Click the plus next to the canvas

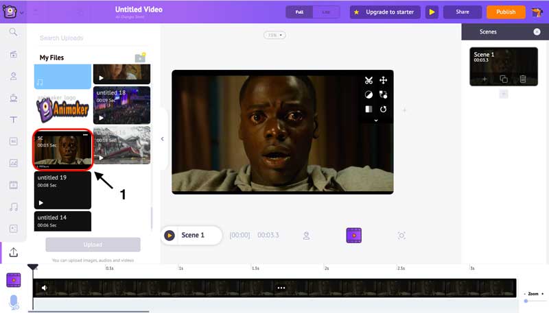tap(404, 111)
